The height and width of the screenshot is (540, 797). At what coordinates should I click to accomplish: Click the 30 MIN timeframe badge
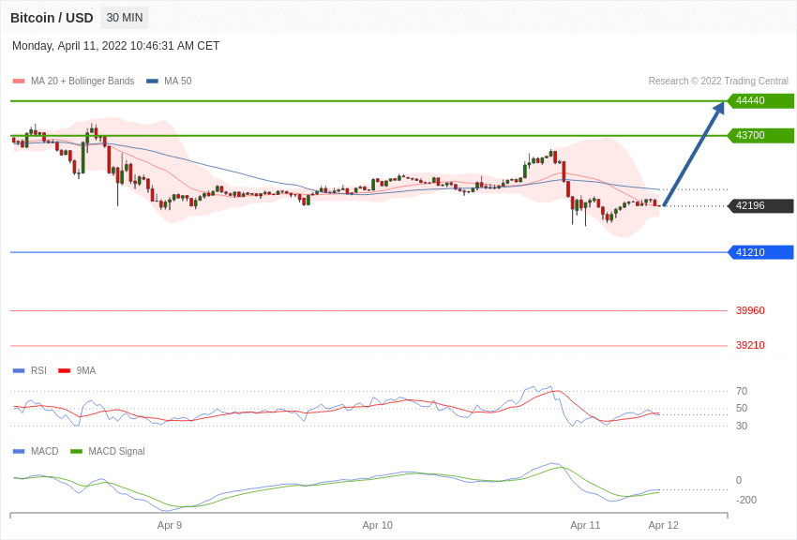tap(125, 18)
